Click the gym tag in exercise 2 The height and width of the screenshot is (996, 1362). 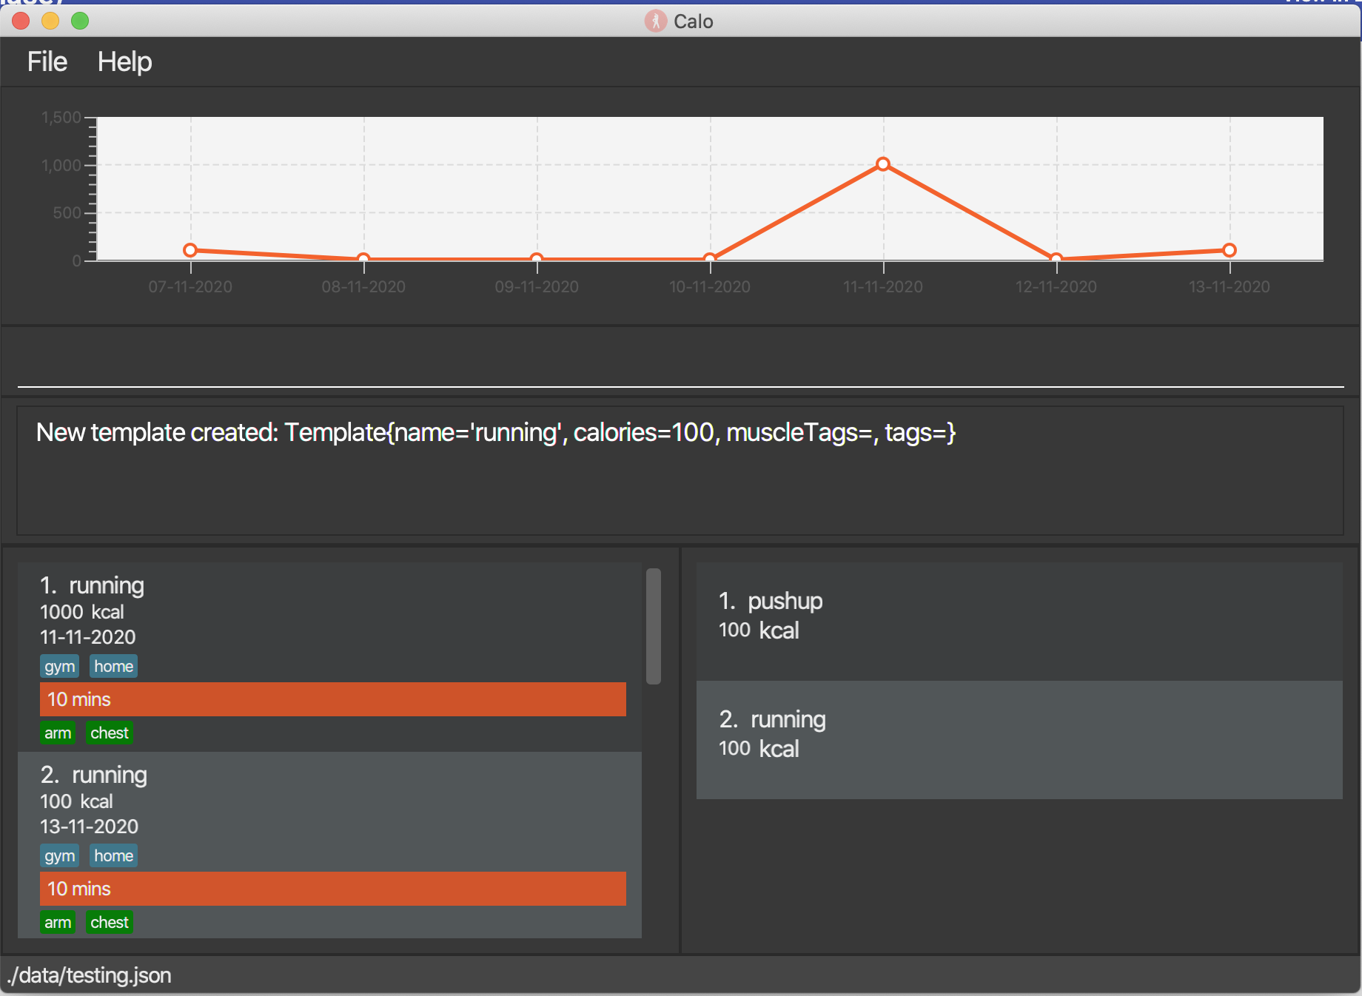(x=59, y=855)
